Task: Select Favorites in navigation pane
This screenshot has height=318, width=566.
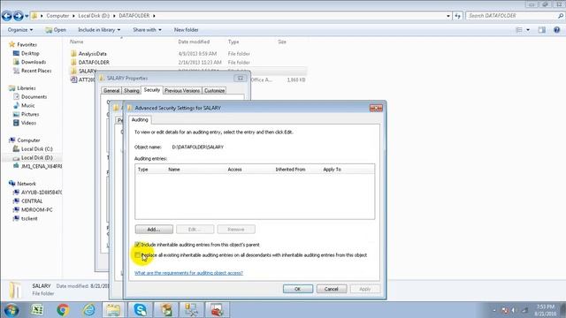Action: 27,45
